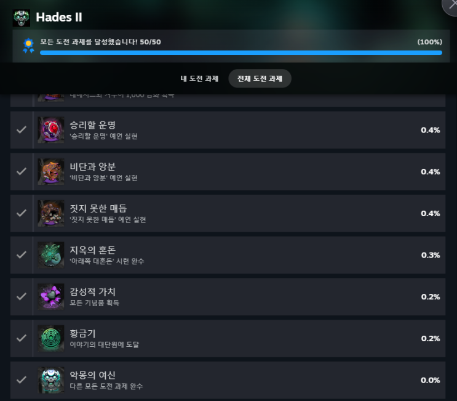The width and height of the screenshot is (457, 401).
Task: Click the checkmark beside 승리할 운명
Action: [22, 129]
